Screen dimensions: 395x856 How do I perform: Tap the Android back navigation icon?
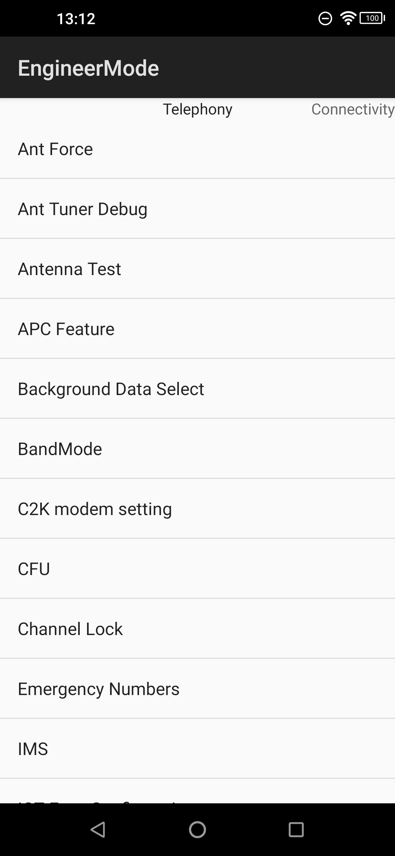98,829
